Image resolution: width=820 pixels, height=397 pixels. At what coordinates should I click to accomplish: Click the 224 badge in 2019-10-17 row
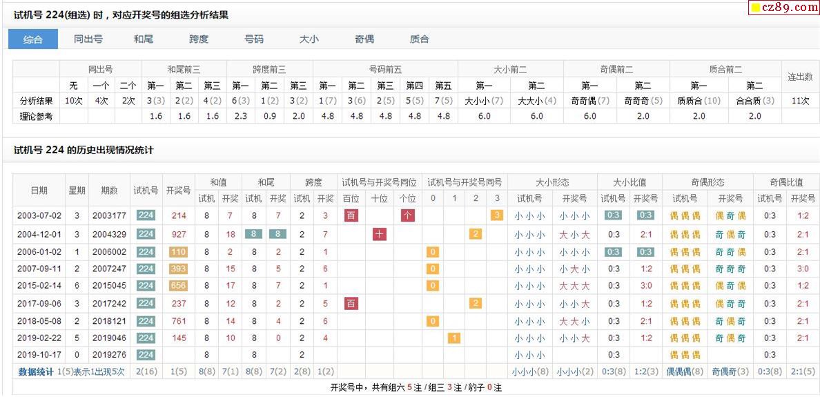click(x=146, y=355)
